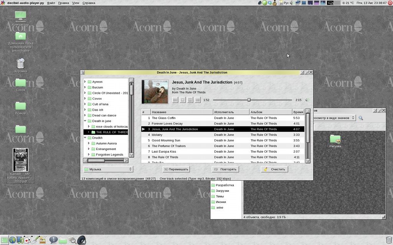
Task: Go to the previous track
Action: pyautogui.click(x=175, y=100)
